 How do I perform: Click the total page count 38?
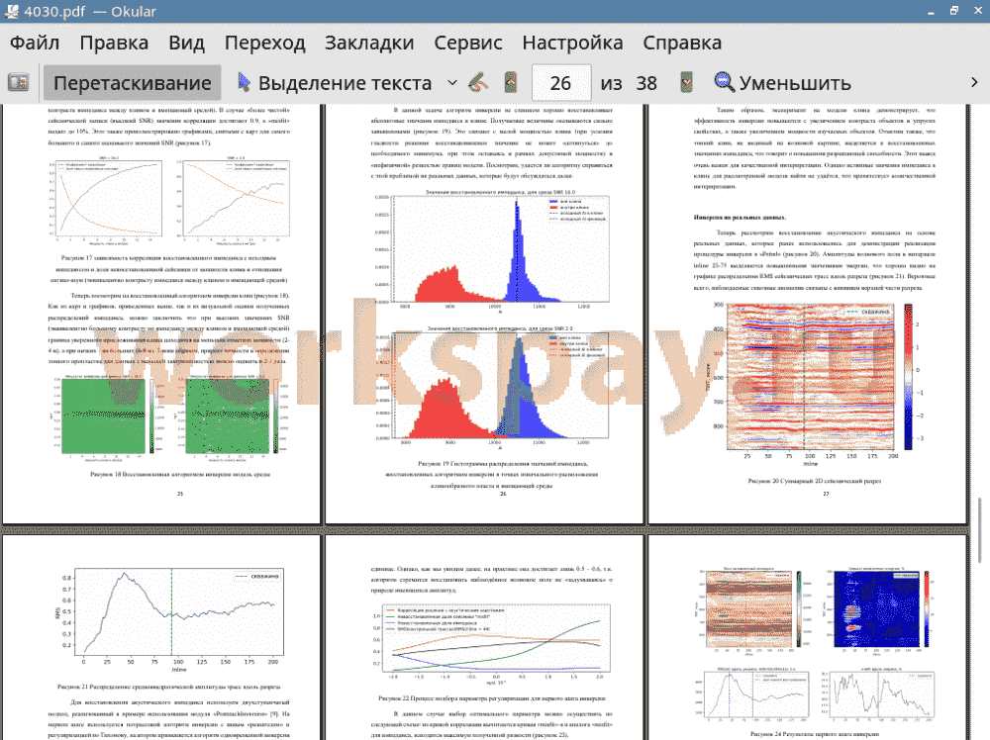pyautogui.click(x=645, y=83)
